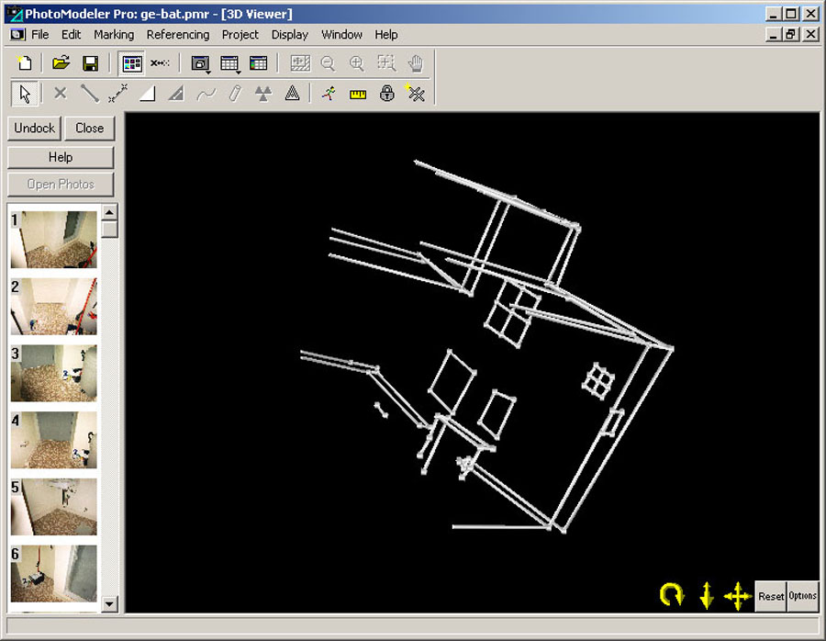Click the zoom out magnifier icon

(x=328, y=63)
